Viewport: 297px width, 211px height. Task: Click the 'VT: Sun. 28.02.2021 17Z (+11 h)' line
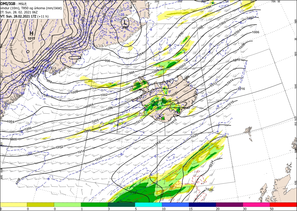[24, 16]
